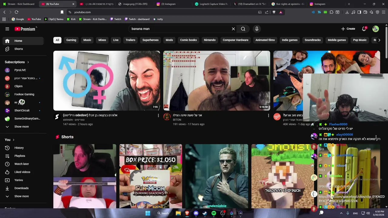388x218 pixels.
Task: Expand the You section chevron
Action: coord(14,140)
